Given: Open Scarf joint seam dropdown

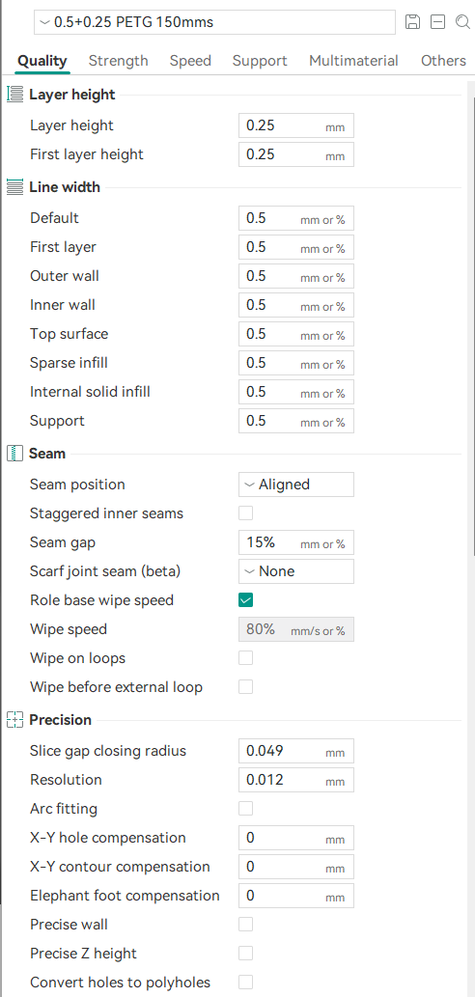Looking at the screenshot, I should point(296,571).
